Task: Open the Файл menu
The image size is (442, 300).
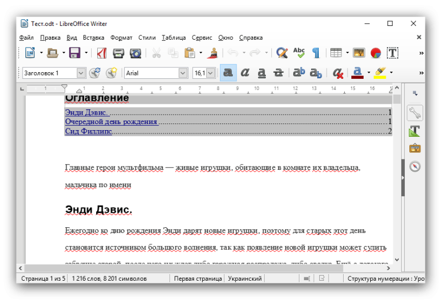Action: (27, 37)
